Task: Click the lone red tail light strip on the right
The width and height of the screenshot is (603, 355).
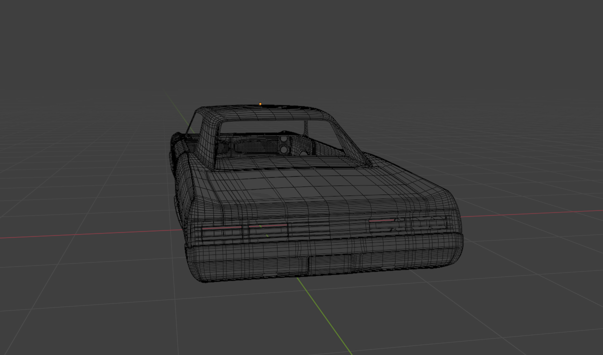Action: pos(382,220)
